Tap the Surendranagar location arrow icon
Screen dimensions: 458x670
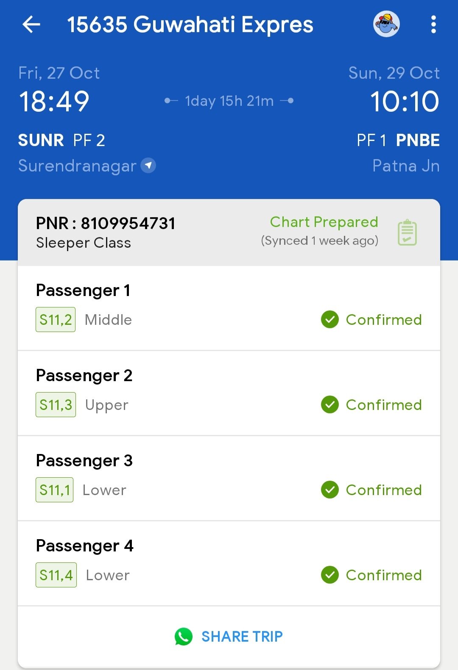point(148,165)
